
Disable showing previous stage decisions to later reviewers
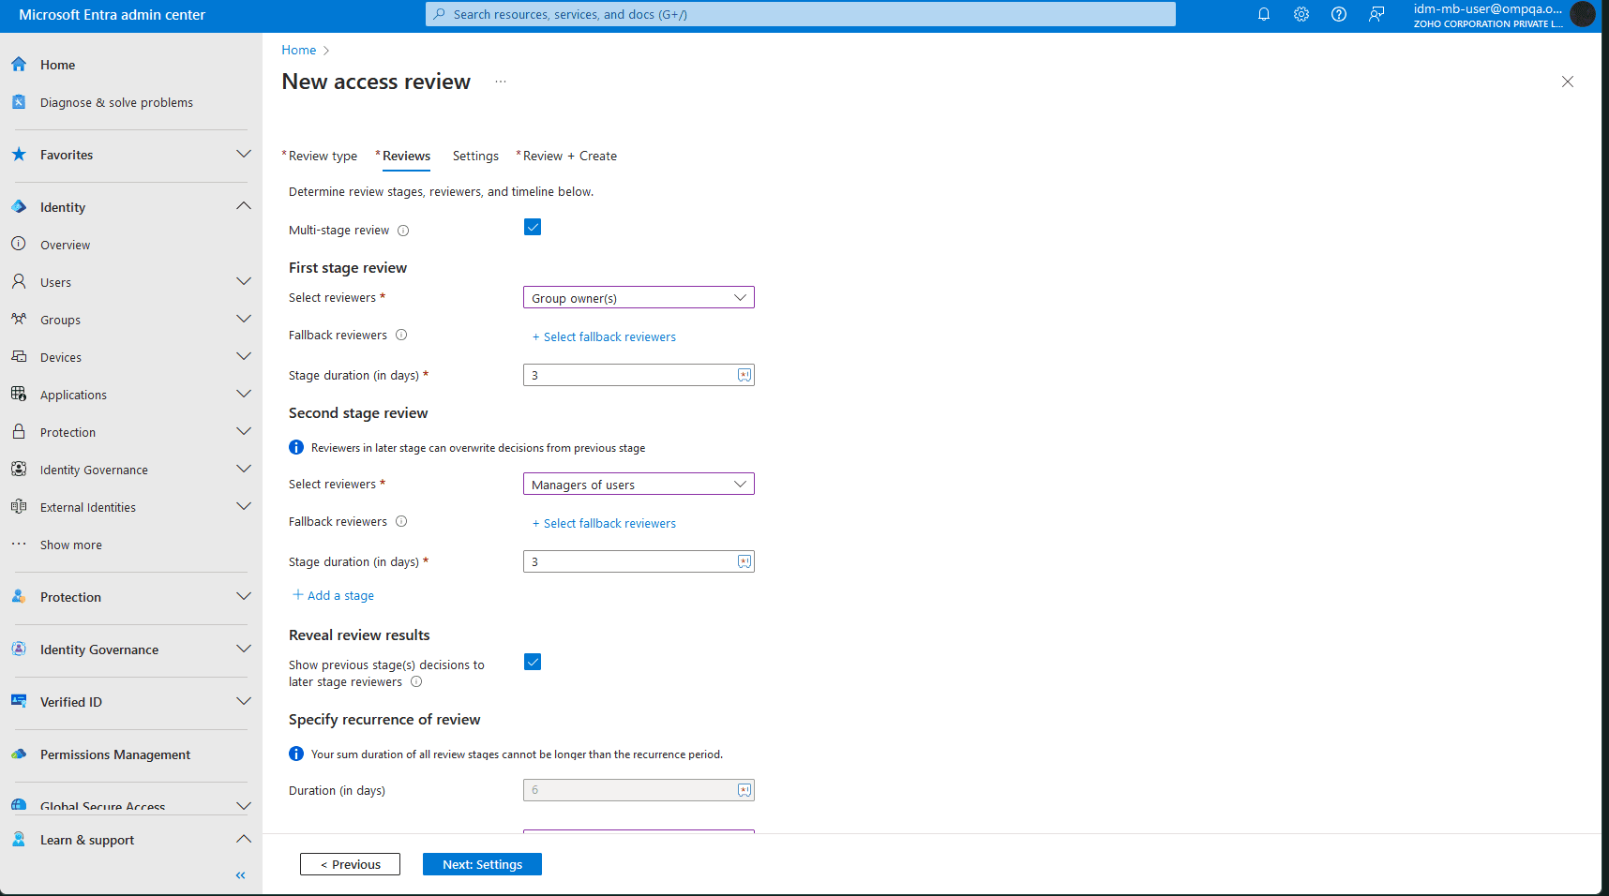(x=533, y=662)
